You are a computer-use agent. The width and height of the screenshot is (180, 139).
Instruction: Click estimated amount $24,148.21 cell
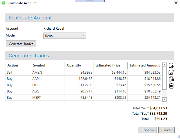tap(145, 98)
